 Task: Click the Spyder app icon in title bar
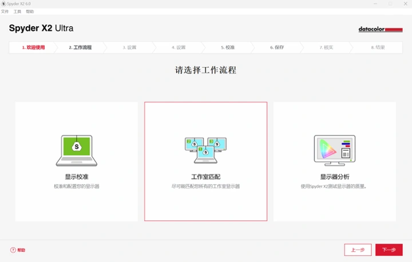coord(3,3)
